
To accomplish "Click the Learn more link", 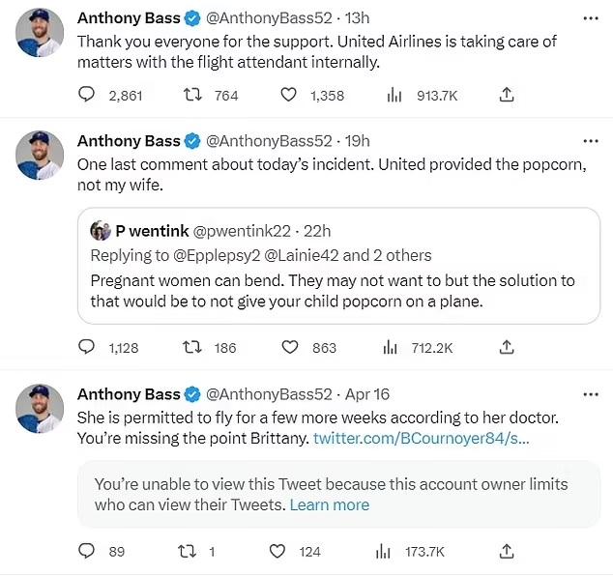I will pyautogui.click(x=329, y=504).
